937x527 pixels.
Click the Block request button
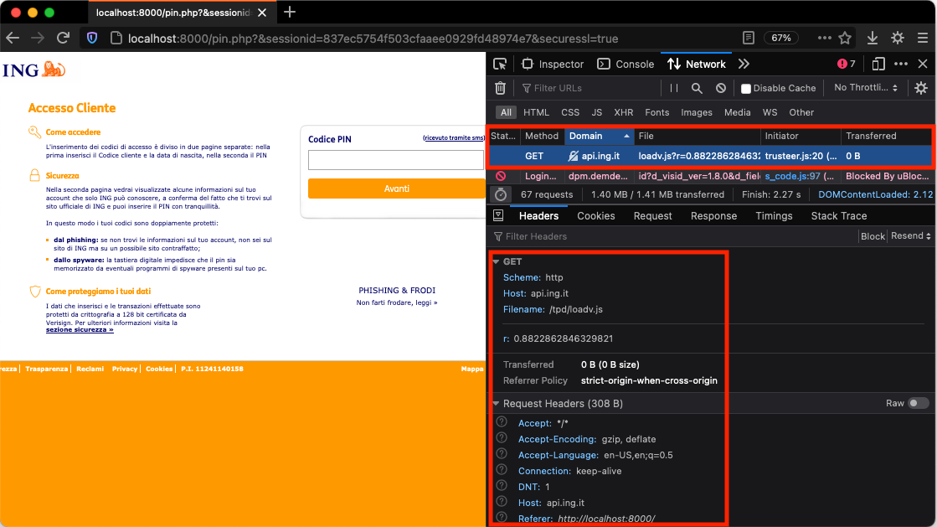pyautogui.click(x=873, y=236)
